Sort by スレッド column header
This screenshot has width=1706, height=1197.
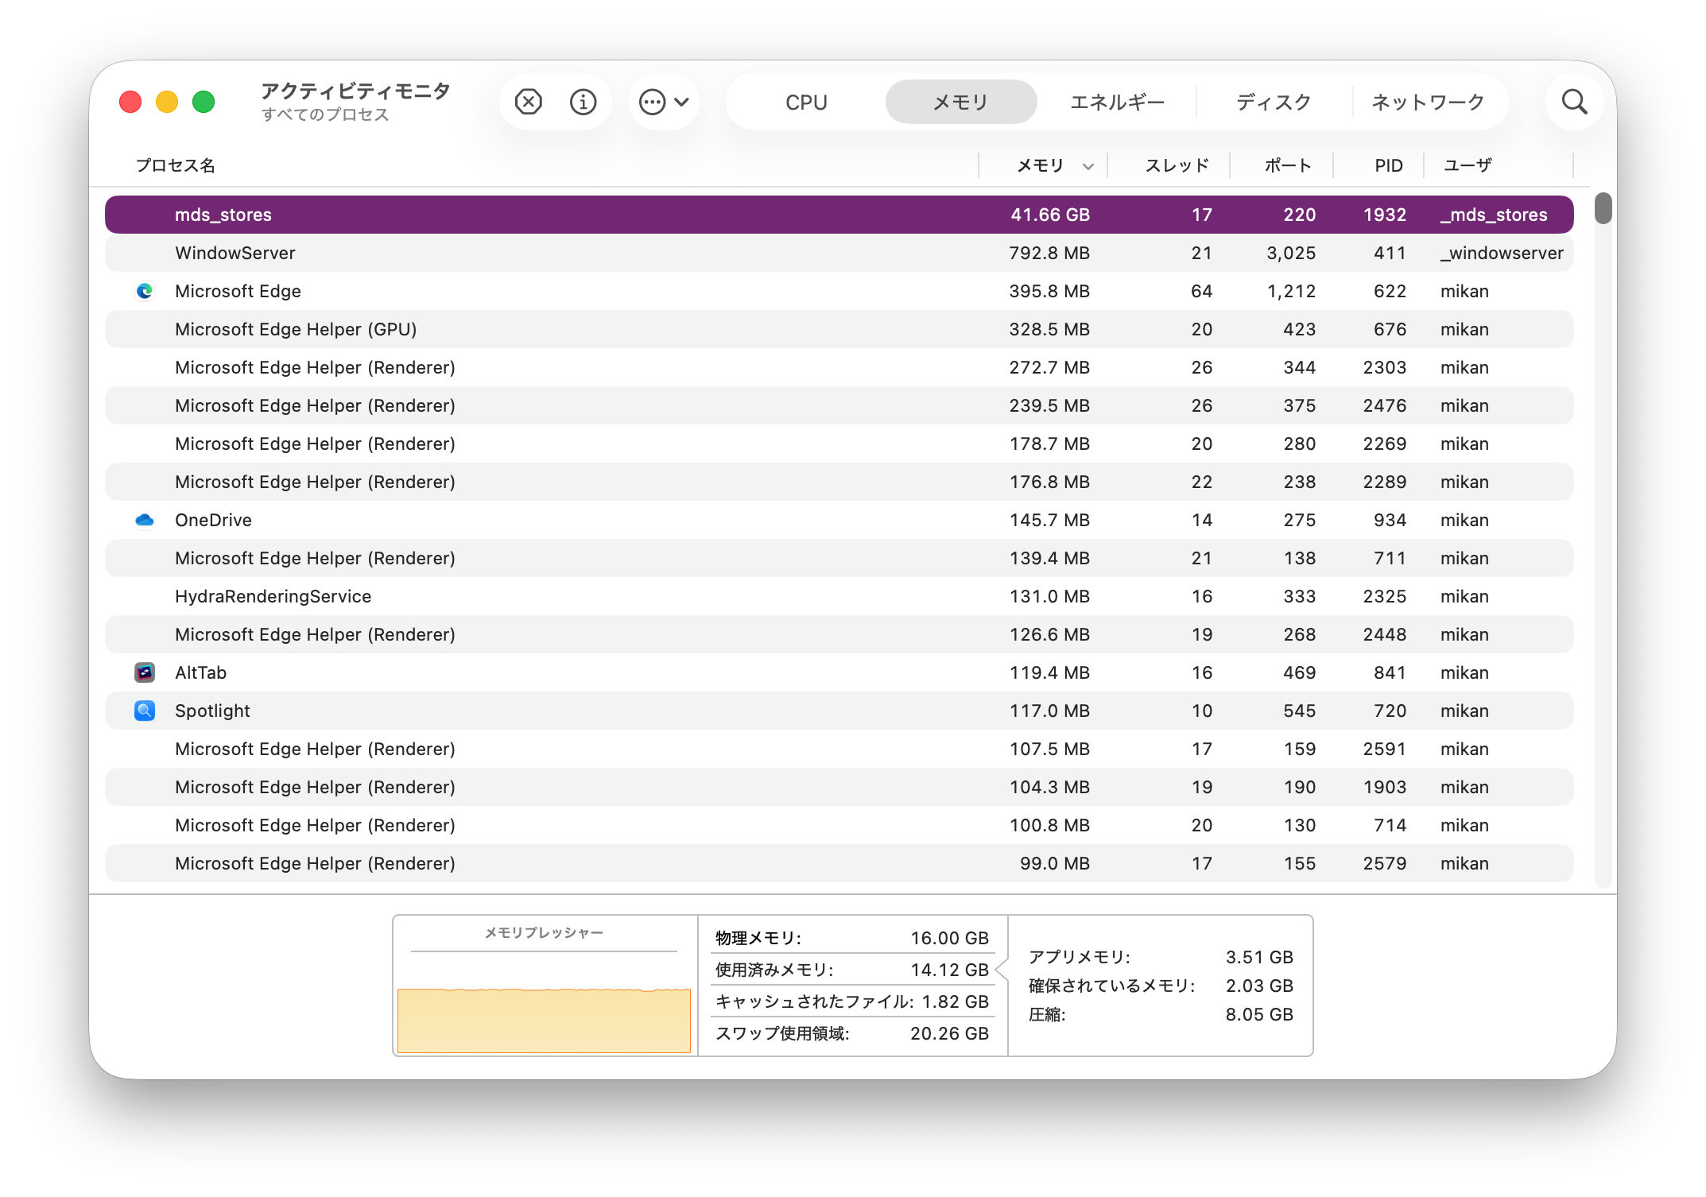(x=1177, y=165)
